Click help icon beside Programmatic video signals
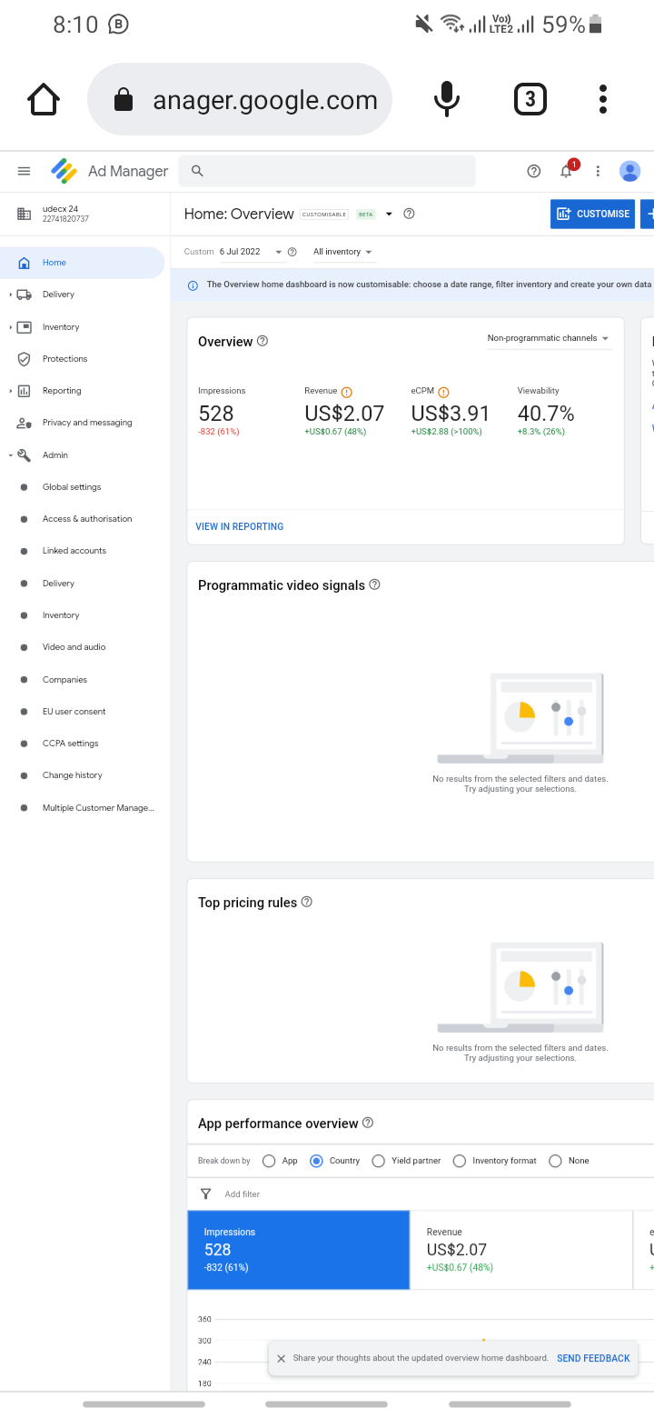 [x=375, y=584]
